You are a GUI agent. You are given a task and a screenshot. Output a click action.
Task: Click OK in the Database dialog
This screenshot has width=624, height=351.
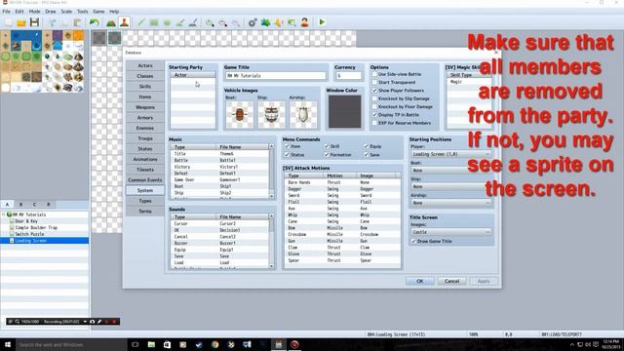point(420,281)
